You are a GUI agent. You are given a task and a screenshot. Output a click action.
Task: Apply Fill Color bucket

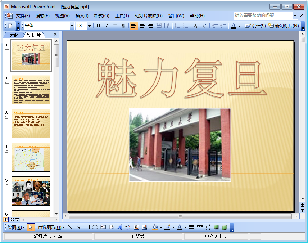coord(155,227)
